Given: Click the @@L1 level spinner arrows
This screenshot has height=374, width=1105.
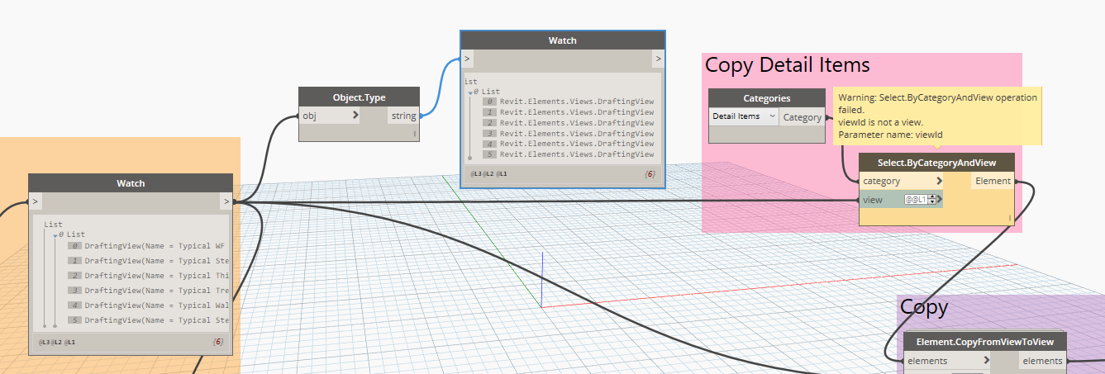Looking at the screenshot, I should pos(932,200).
